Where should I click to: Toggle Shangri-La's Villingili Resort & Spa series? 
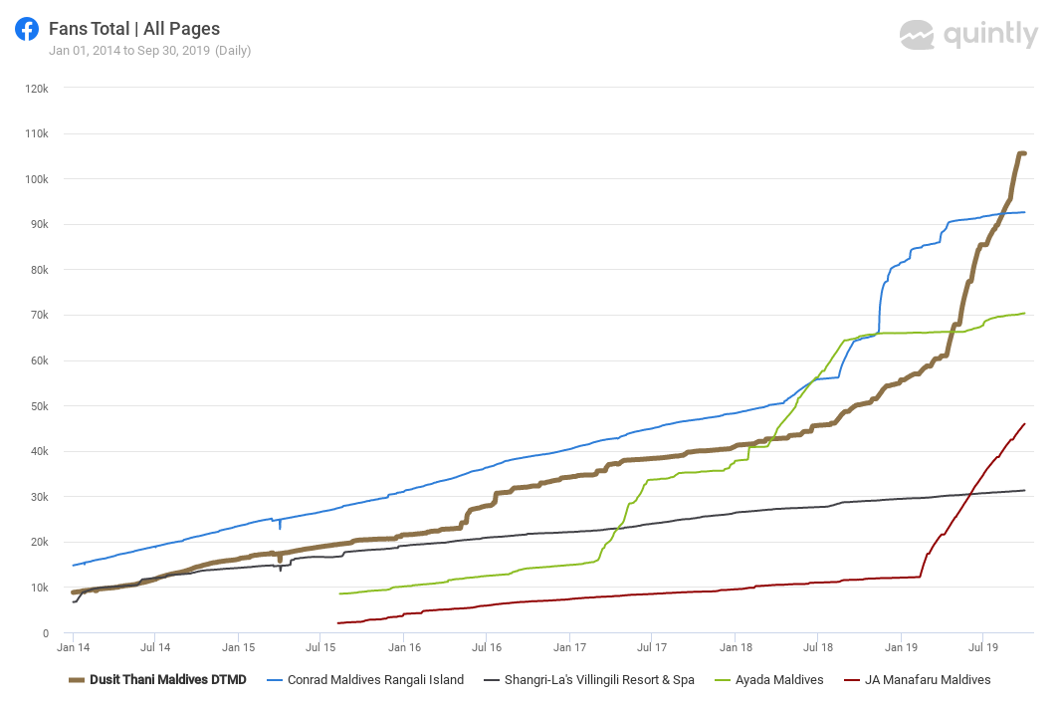(589, 680)
